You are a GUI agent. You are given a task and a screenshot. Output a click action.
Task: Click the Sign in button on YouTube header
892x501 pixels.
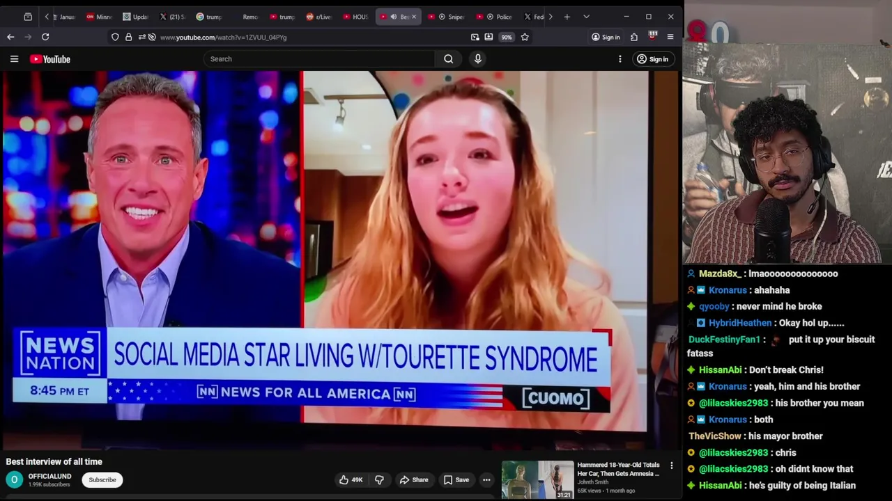tap(652, 59)
